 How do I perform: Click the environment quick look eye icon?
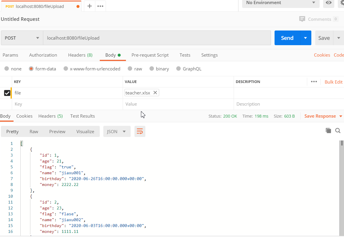pos(328,3)
